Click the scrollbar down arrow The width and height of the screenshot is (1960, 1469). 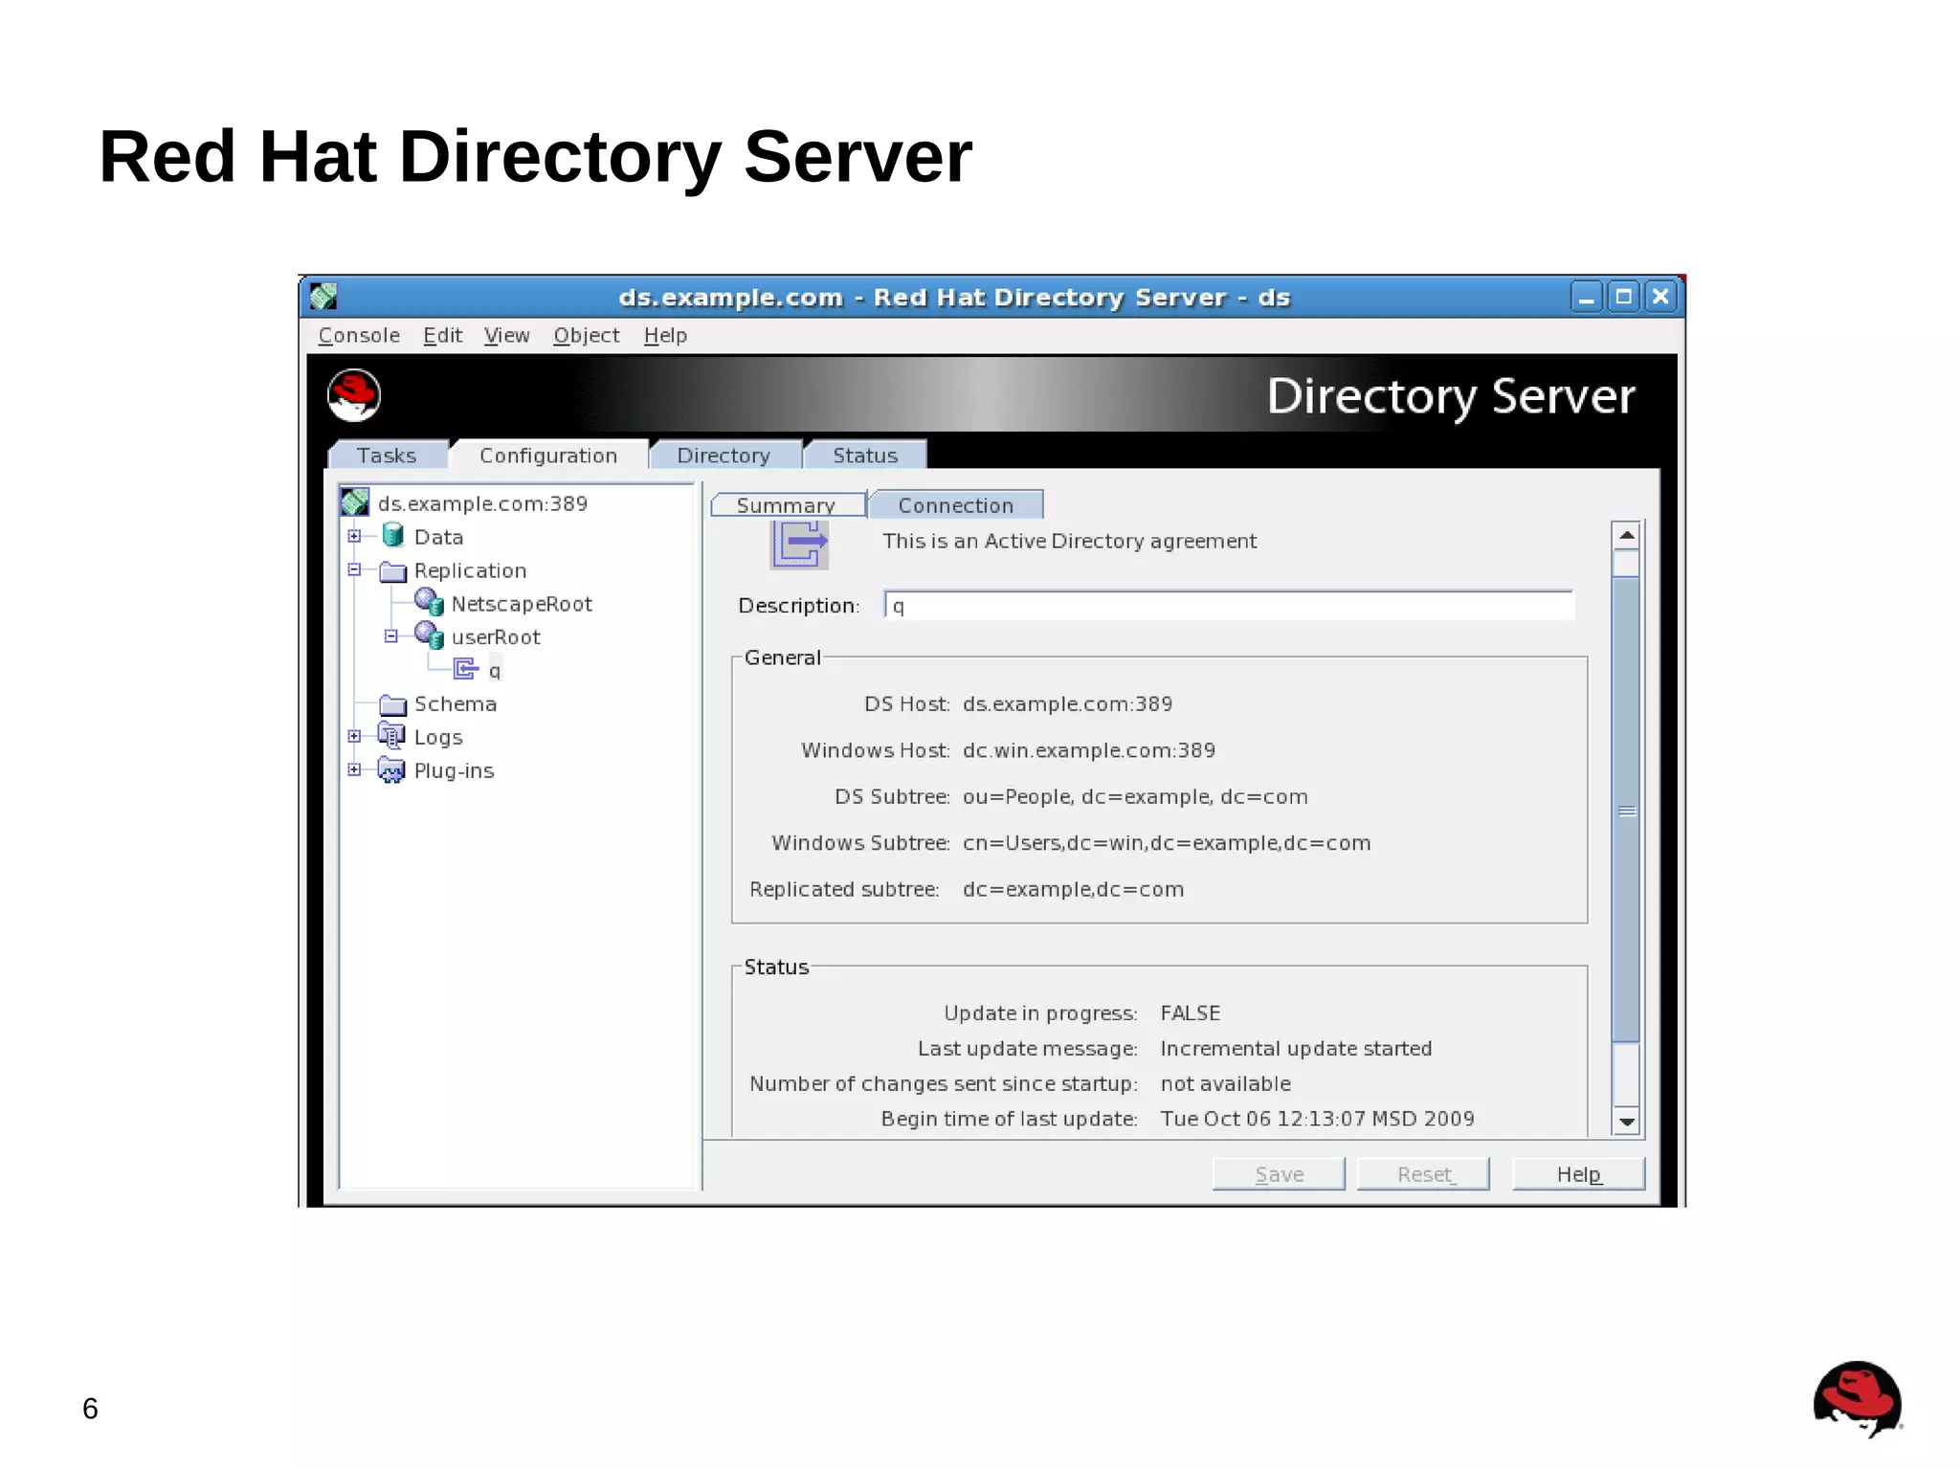1626,1121
